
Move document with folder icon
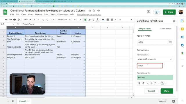tap(94, 11)
